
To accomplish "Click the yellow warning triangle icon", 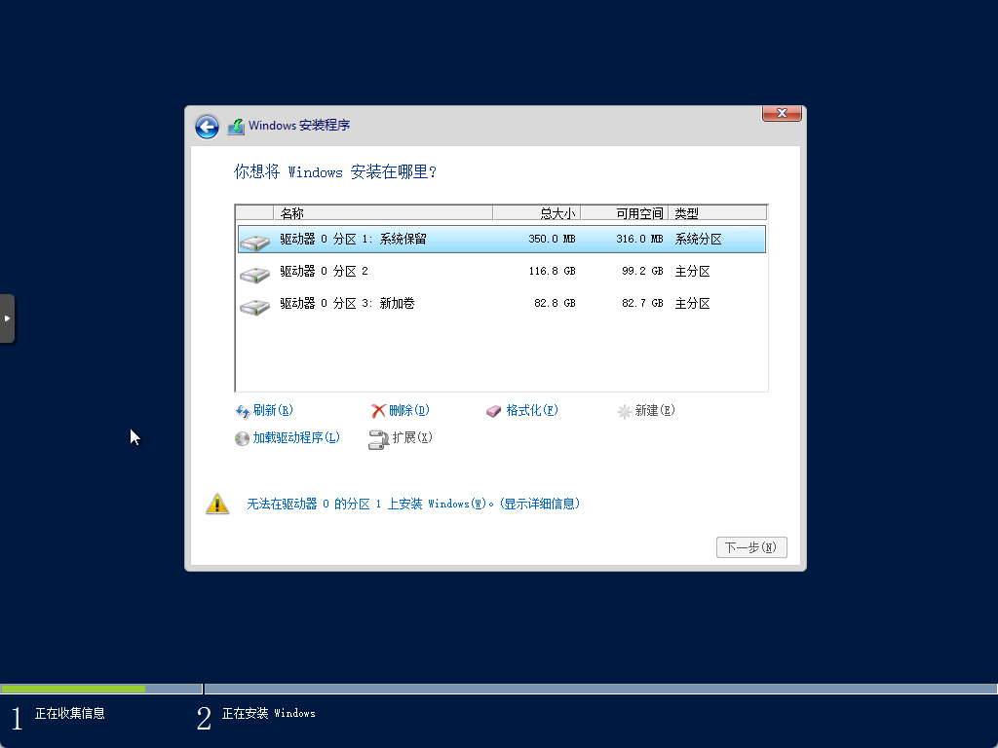I will pos(217,504).
